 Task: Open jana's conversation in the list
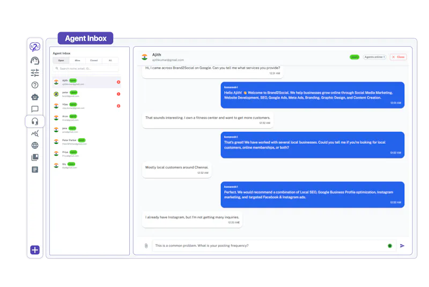point(86,130)
